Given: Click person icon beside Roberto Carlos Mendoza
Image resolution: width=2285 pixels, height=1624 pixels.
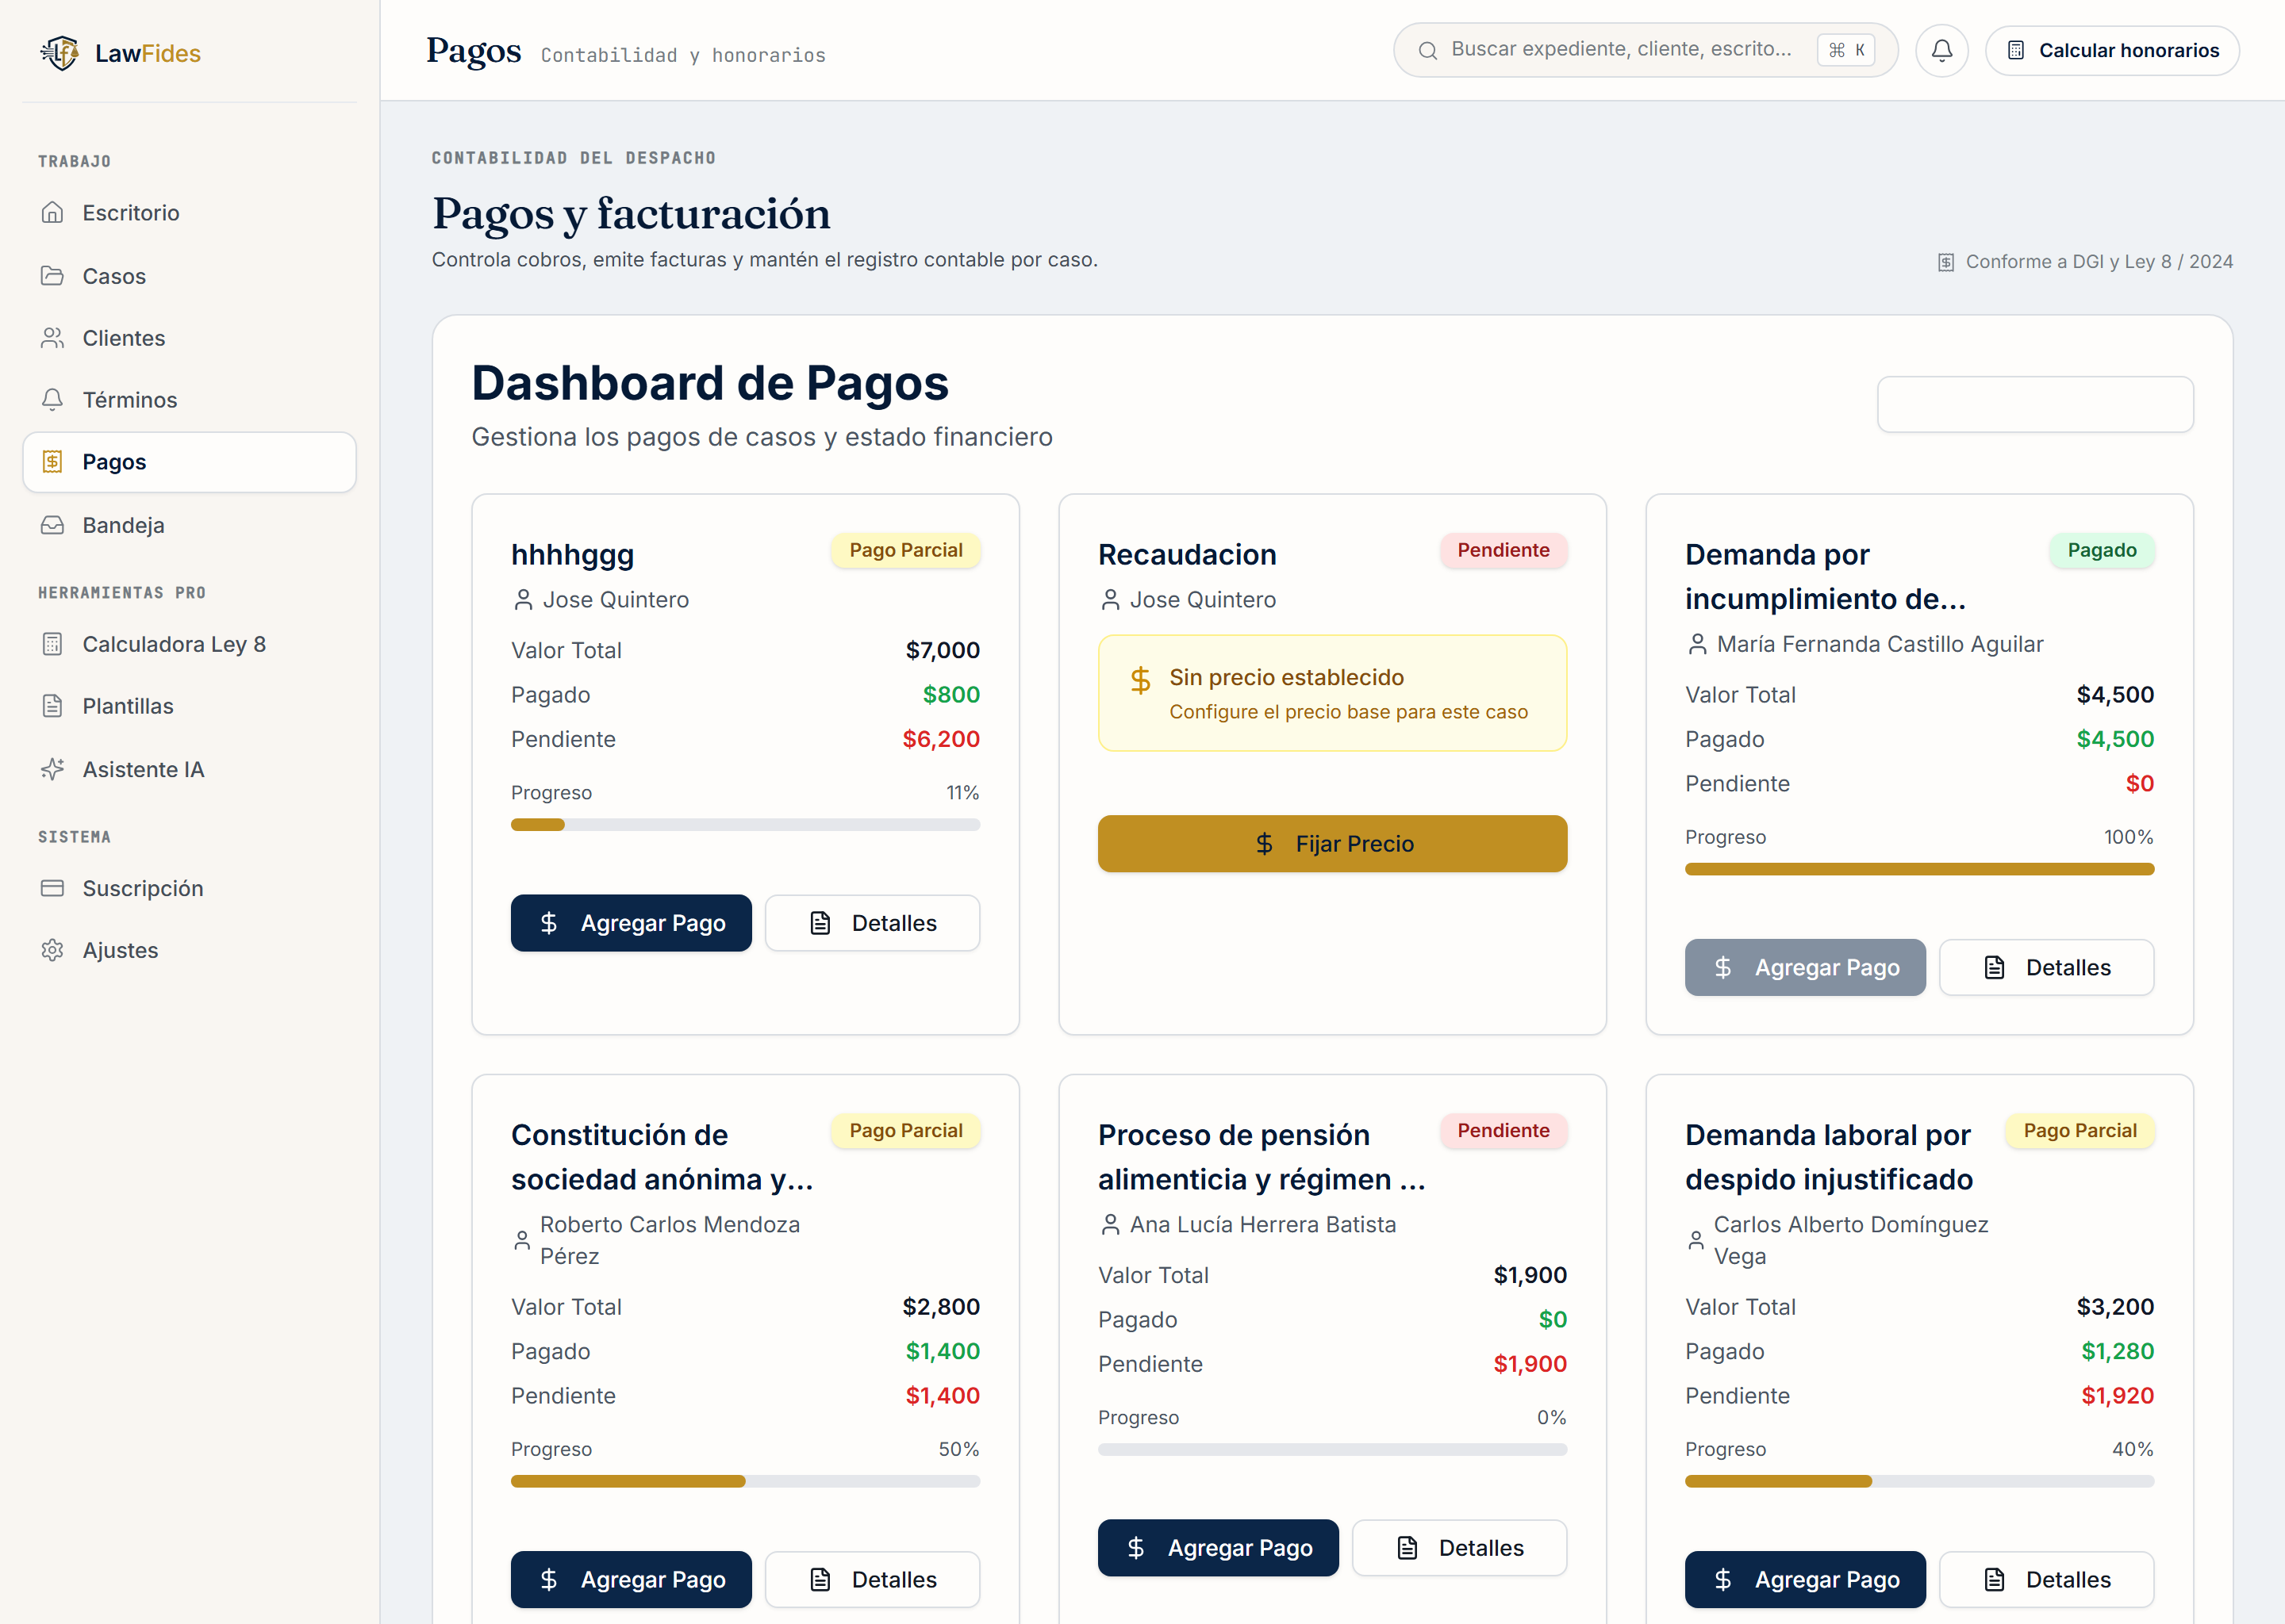Looking at the screenshot, I should click(522, 1240).
